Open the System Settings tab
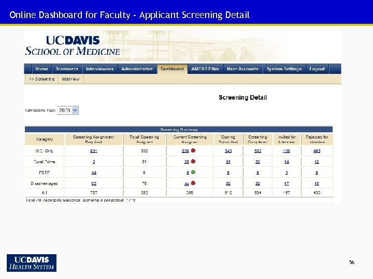 coord(284,69)
